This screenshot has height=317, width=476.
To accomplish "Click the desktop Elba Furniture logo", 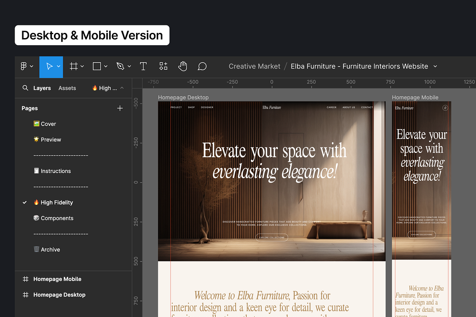I will tap(272, 107).
